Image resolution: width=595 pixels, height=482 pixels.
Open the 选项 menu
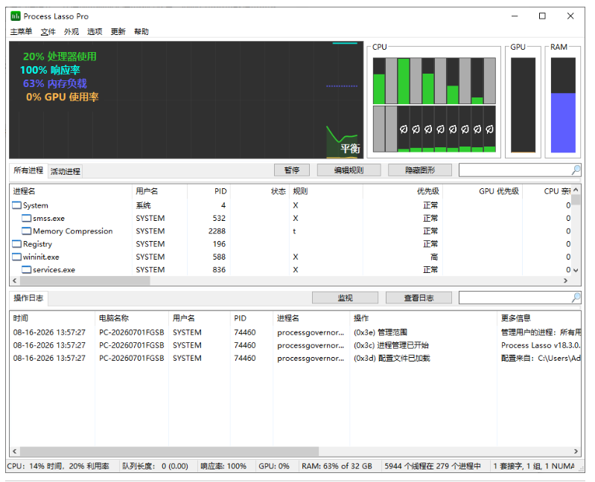(95, 31)
